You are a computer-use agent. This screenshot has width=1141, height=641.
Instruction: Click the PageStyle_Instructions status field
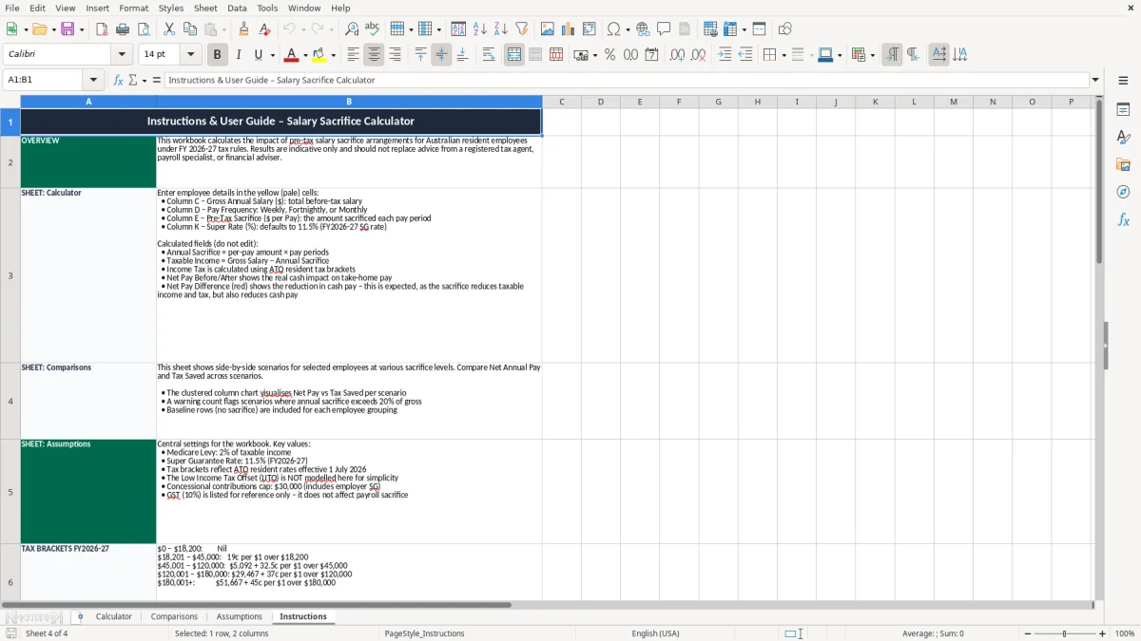point(424,633)
